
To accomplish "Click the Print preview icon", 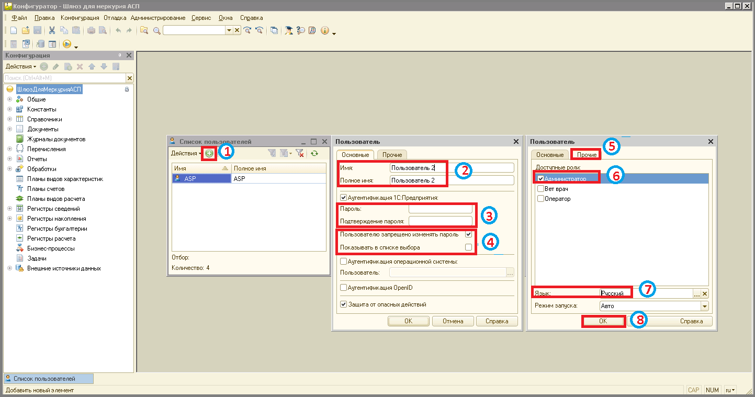I will (x=103, y=30).
